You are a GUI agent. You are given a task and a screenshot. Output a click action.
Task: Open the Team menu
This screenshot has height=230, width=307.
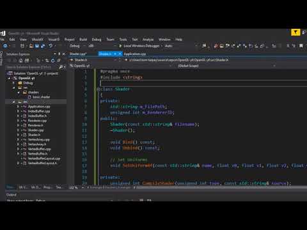110,40
